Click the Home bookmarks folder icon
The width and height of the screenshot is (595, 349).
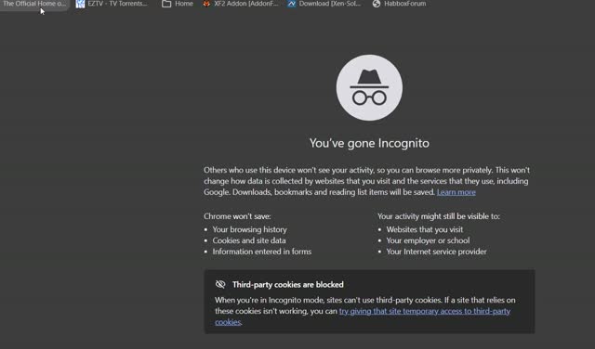pyautogui.click(x=166, y=4)
